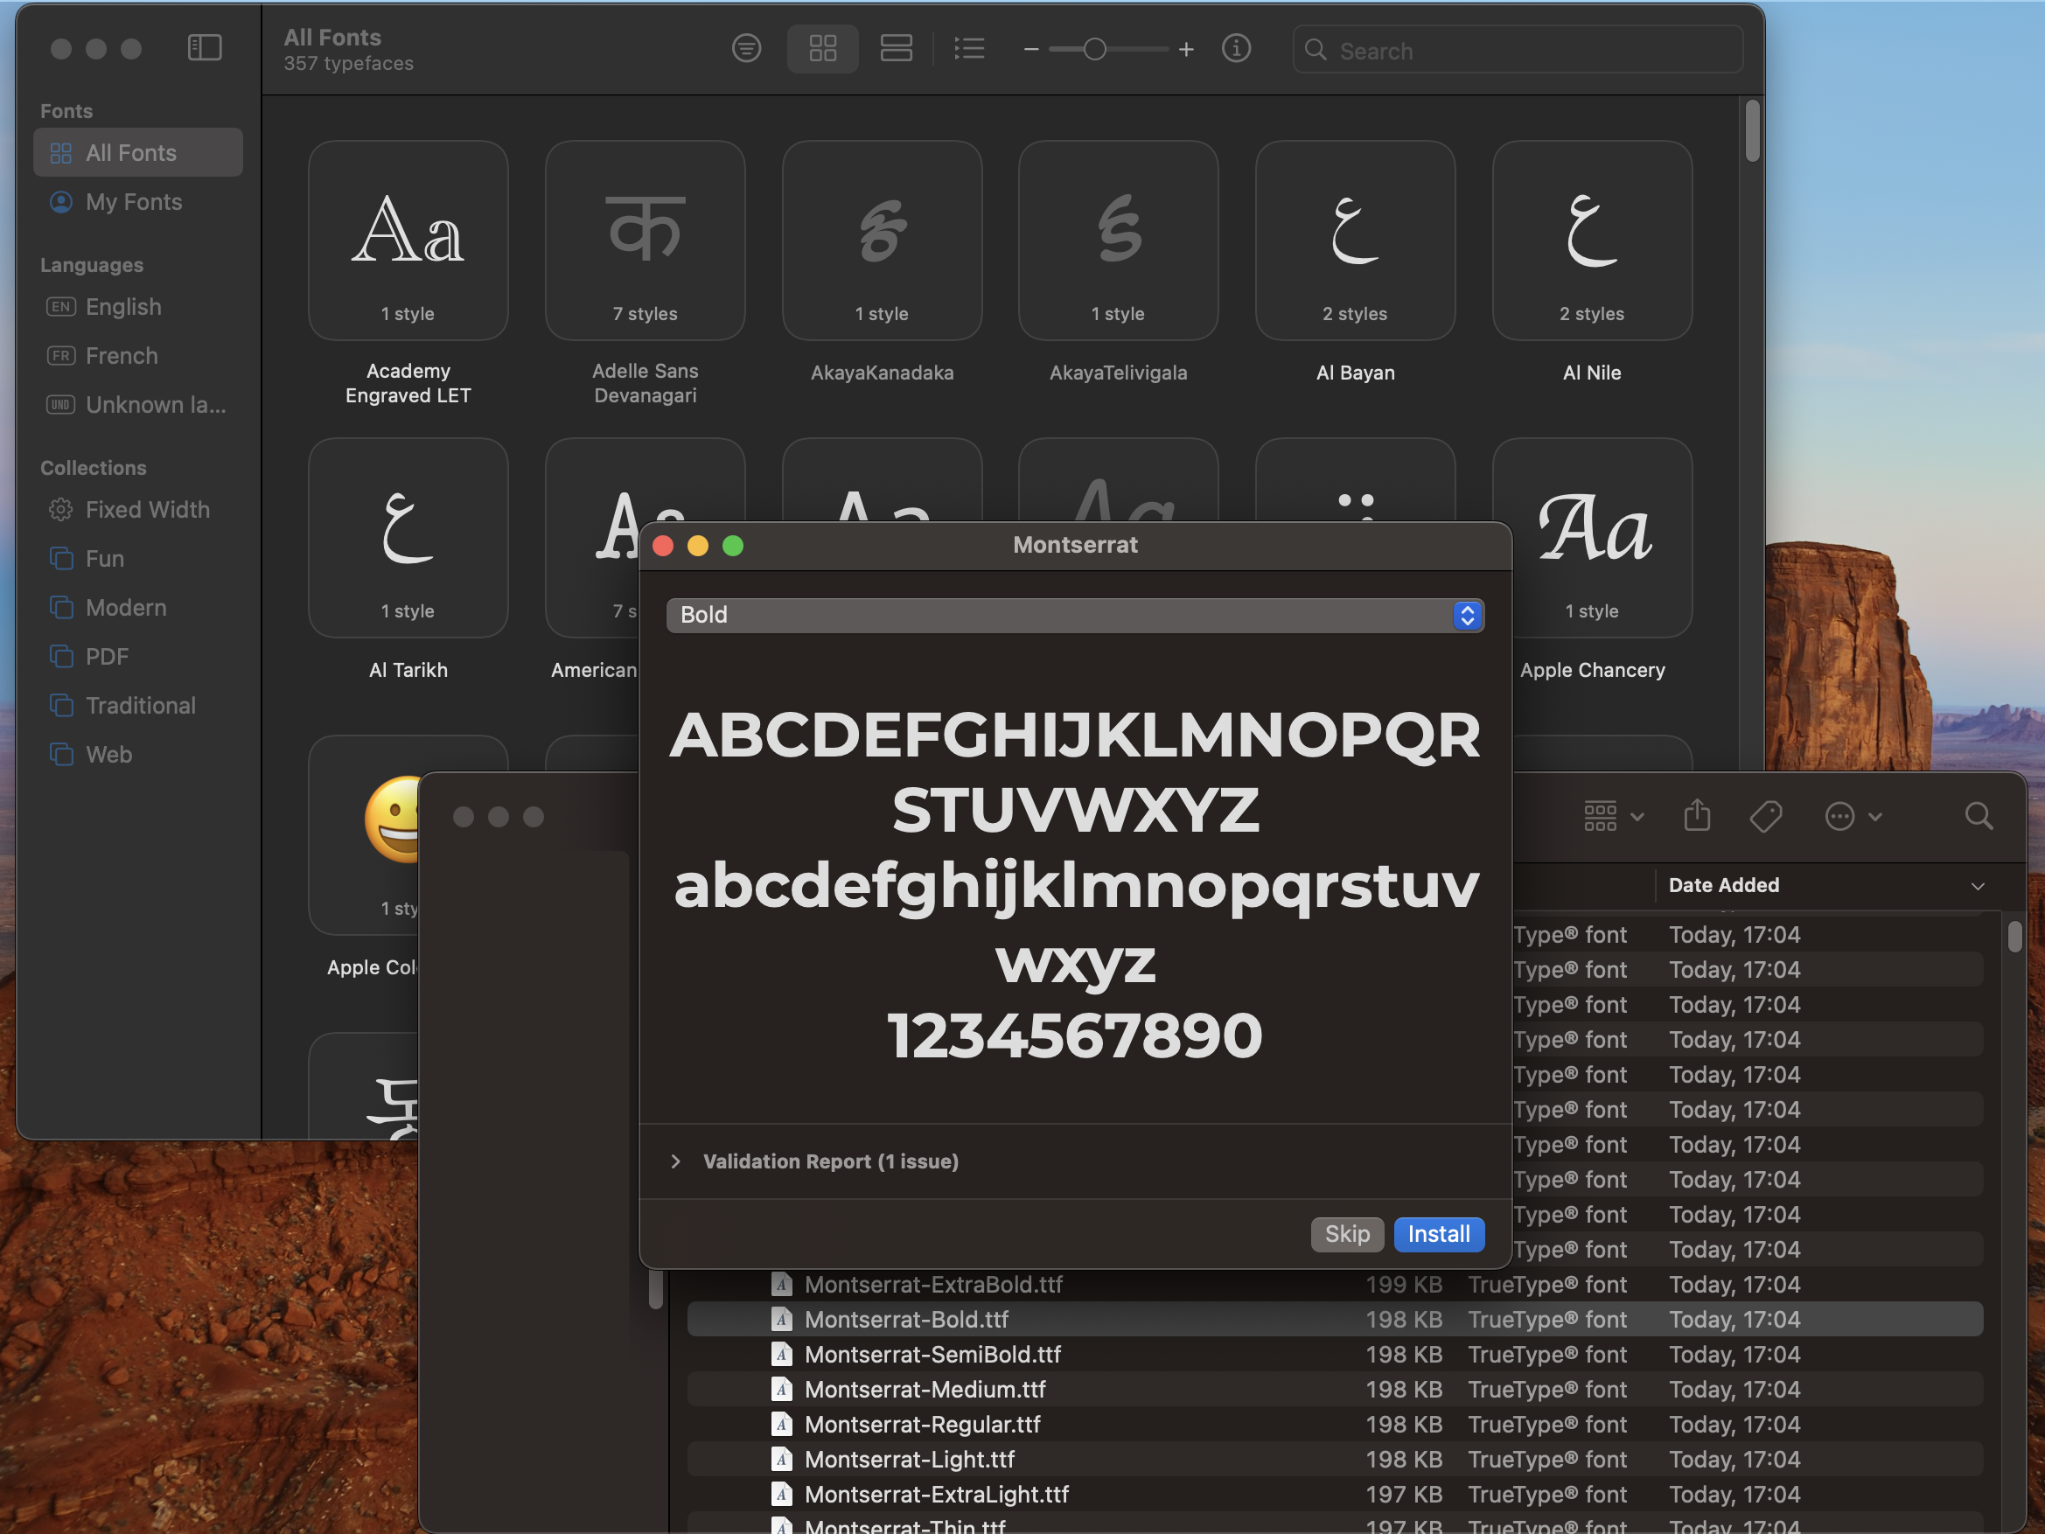Select Al Bayan font thumbnail
The width and height of the screenshot is (2045, 1534).
1356,241
